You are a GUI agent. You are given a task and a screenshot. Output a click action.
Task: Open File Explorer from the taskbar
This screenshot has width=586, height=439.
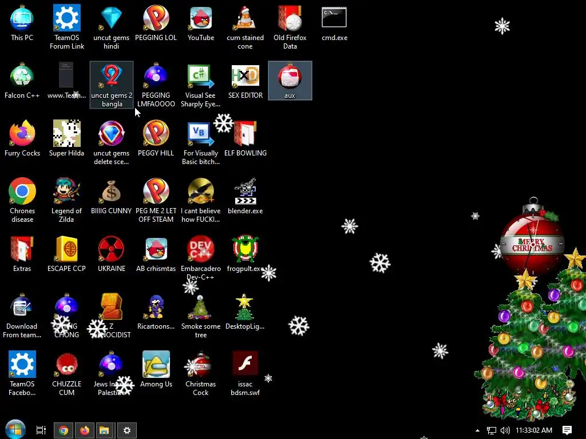106,430
